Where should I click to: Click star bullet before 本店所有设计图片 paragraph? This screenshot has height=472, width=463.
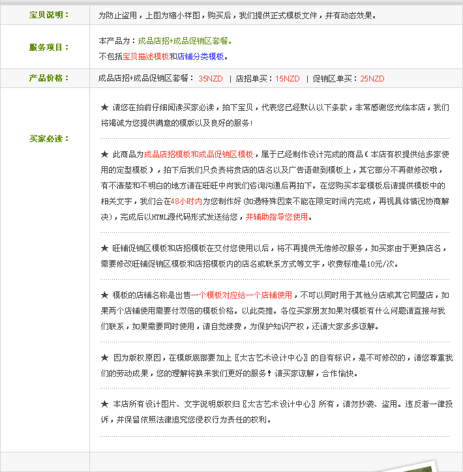tap(104, 404)
